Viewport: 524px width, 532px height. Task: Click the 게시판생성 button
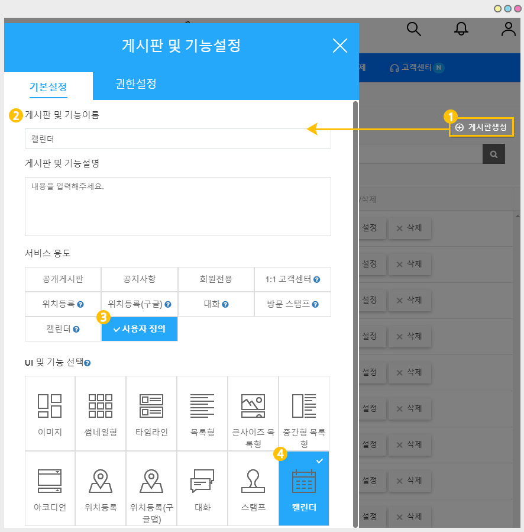(481, 127)
